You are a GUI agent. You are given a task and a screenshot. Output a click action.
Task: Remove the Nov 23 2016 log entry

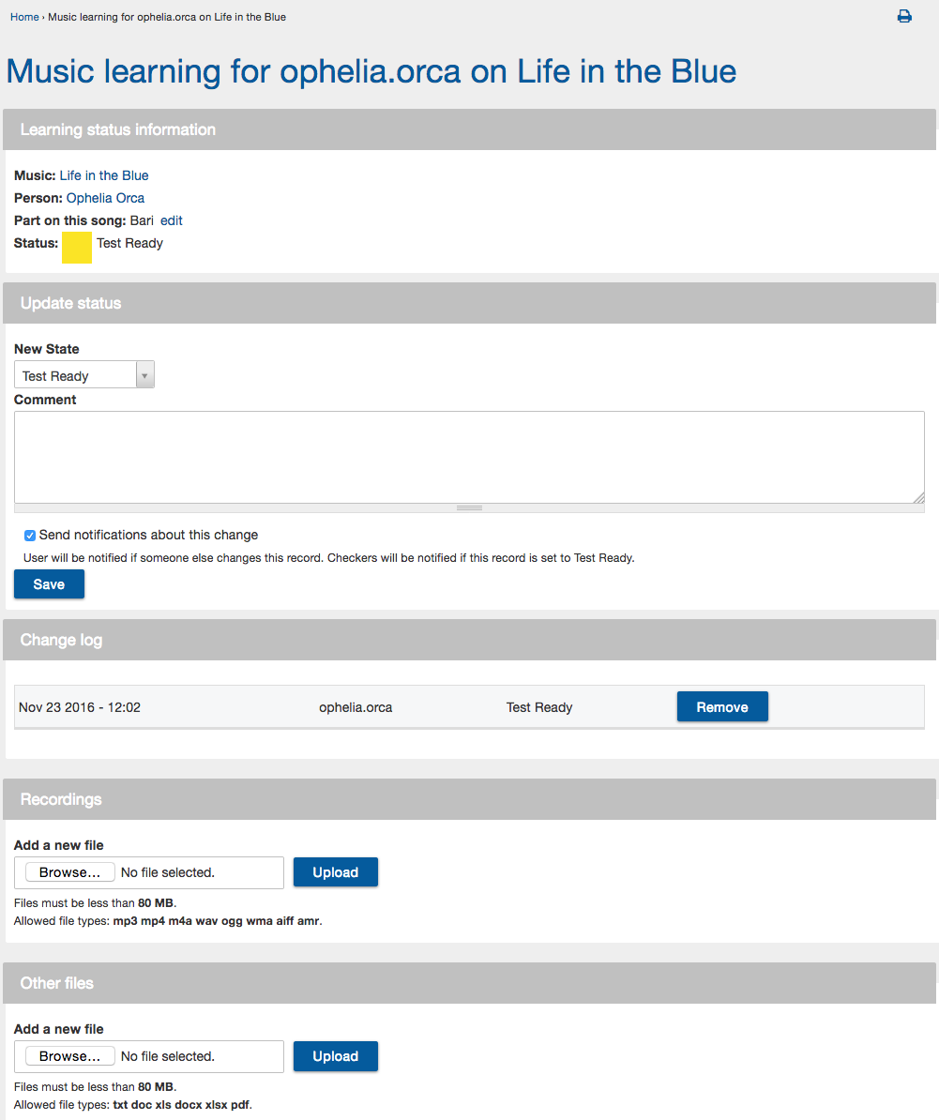pos(722,706)
